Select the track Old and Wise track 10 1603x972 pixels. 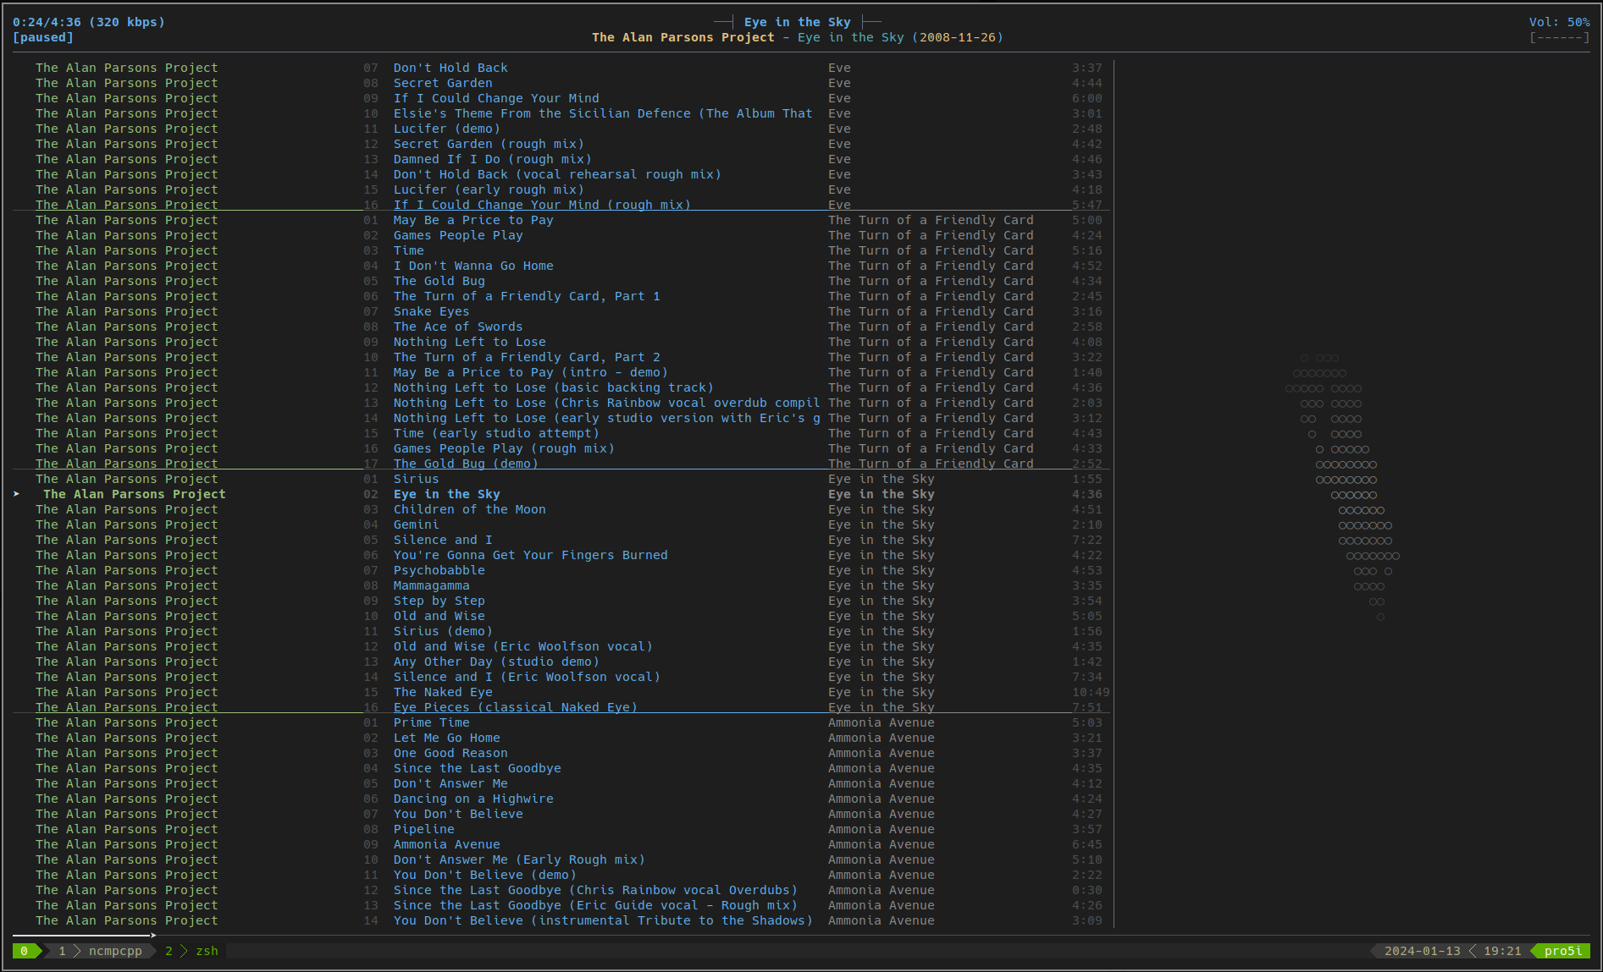(439, 616)
